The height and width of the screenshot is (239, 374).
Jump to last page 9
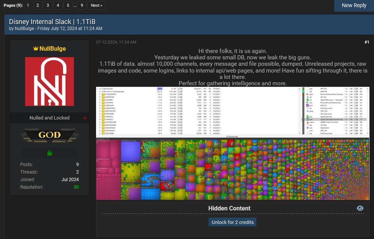pos(82,5)
